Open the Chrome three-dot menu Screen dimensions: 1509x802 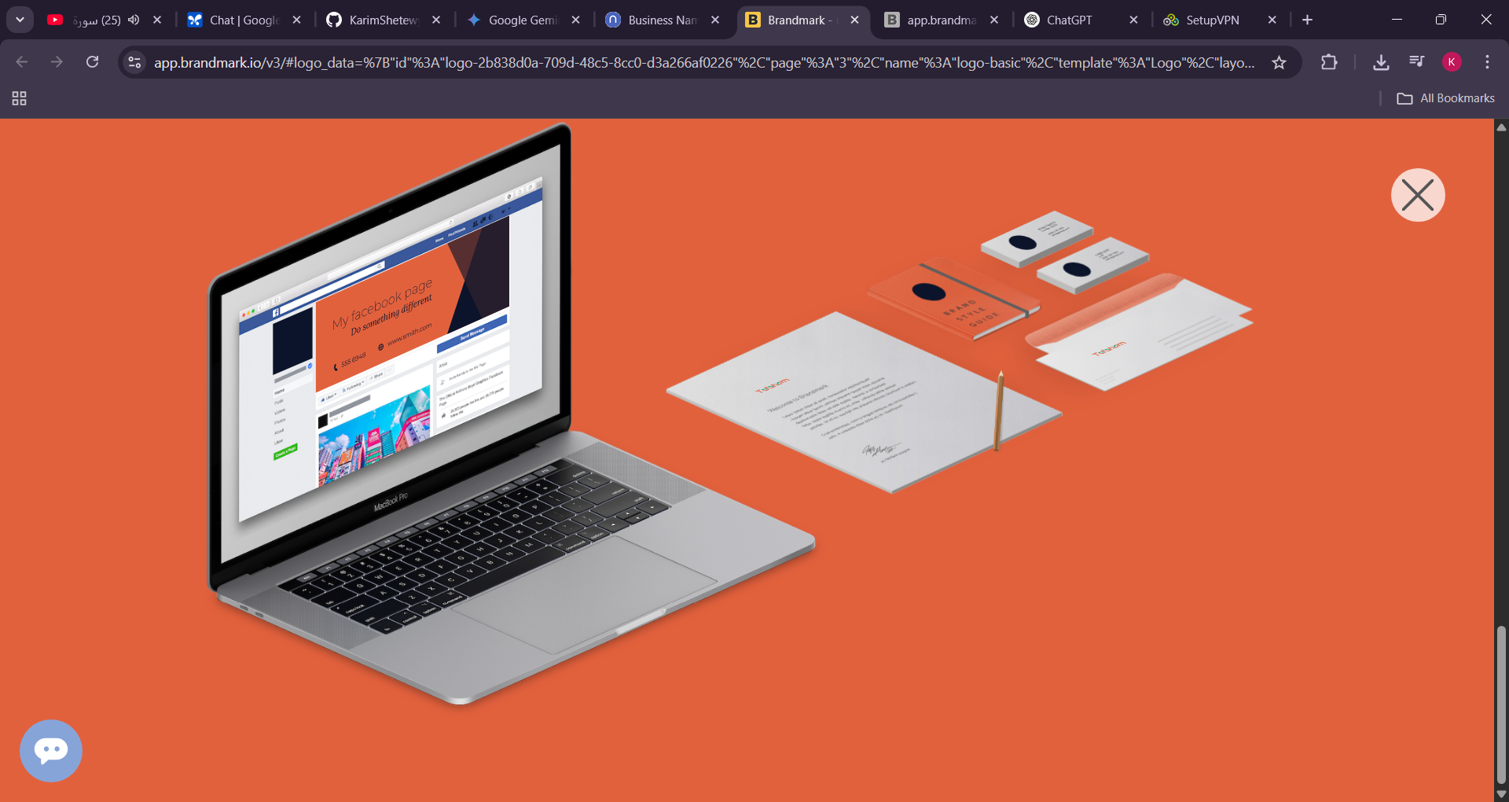click(x=1487, y=62)
